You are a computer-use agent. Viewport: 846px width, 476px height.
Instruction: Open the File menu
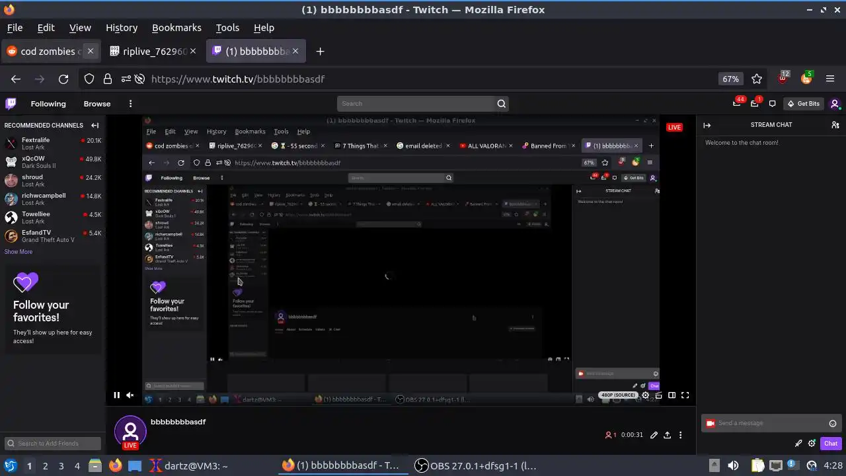pyautogui.click(x=15, y=28)
